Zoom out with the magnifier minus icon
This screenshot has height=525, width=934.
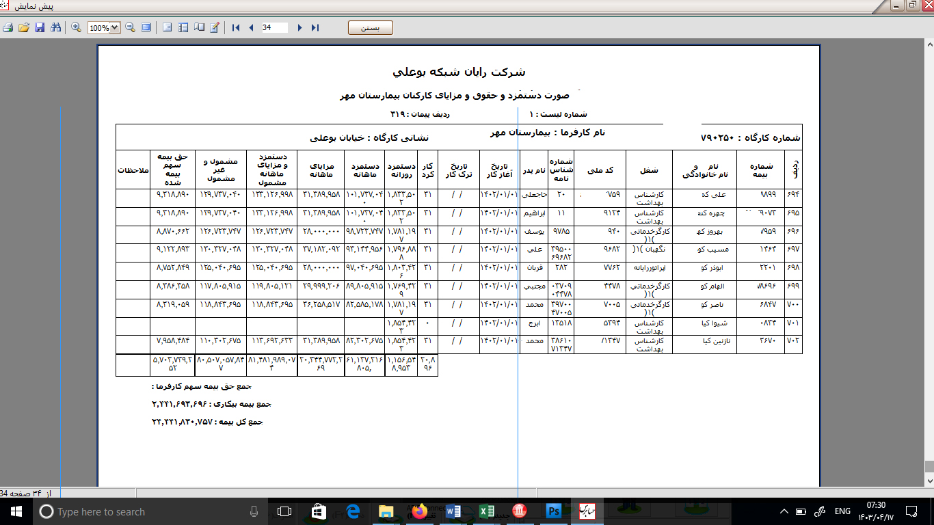(130, 28)
